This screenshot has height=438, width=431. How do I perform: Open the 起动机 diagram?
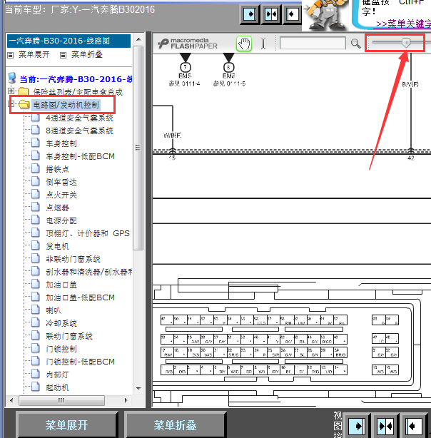tap(57, 387)
